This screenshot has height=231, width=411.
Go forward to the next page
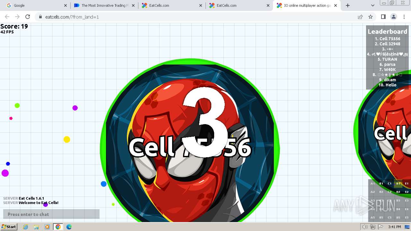click(x=17, y=17)
